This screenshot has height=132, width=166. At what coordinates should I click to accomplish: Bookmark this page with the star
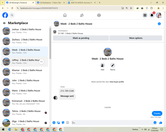pyautogui.click(x=131, y=8)
